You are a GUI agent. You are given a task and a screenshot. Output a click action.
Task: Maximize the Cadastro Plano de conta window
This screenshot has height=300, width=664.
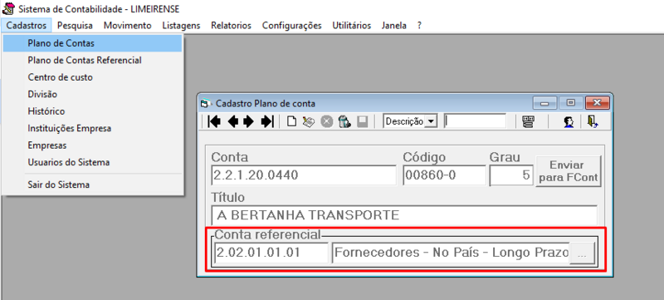[571, 103]
